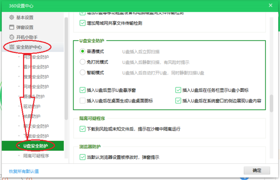Viewport: 280px width, 180px height.
Task: Click the shield-list icon beside 安全防护中心
Action: (12, 47)
